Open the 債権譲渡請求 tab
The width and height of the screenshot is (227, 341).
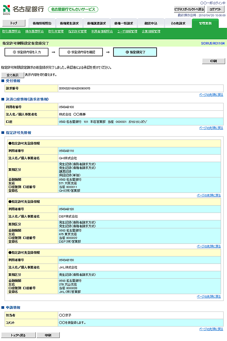click(x=96, y=23)
